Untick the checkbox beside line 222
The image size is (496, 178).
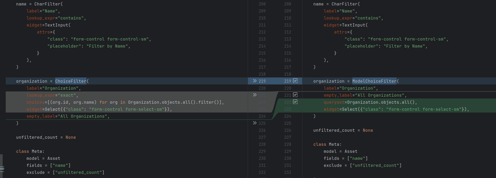click(x=295, y=102)
